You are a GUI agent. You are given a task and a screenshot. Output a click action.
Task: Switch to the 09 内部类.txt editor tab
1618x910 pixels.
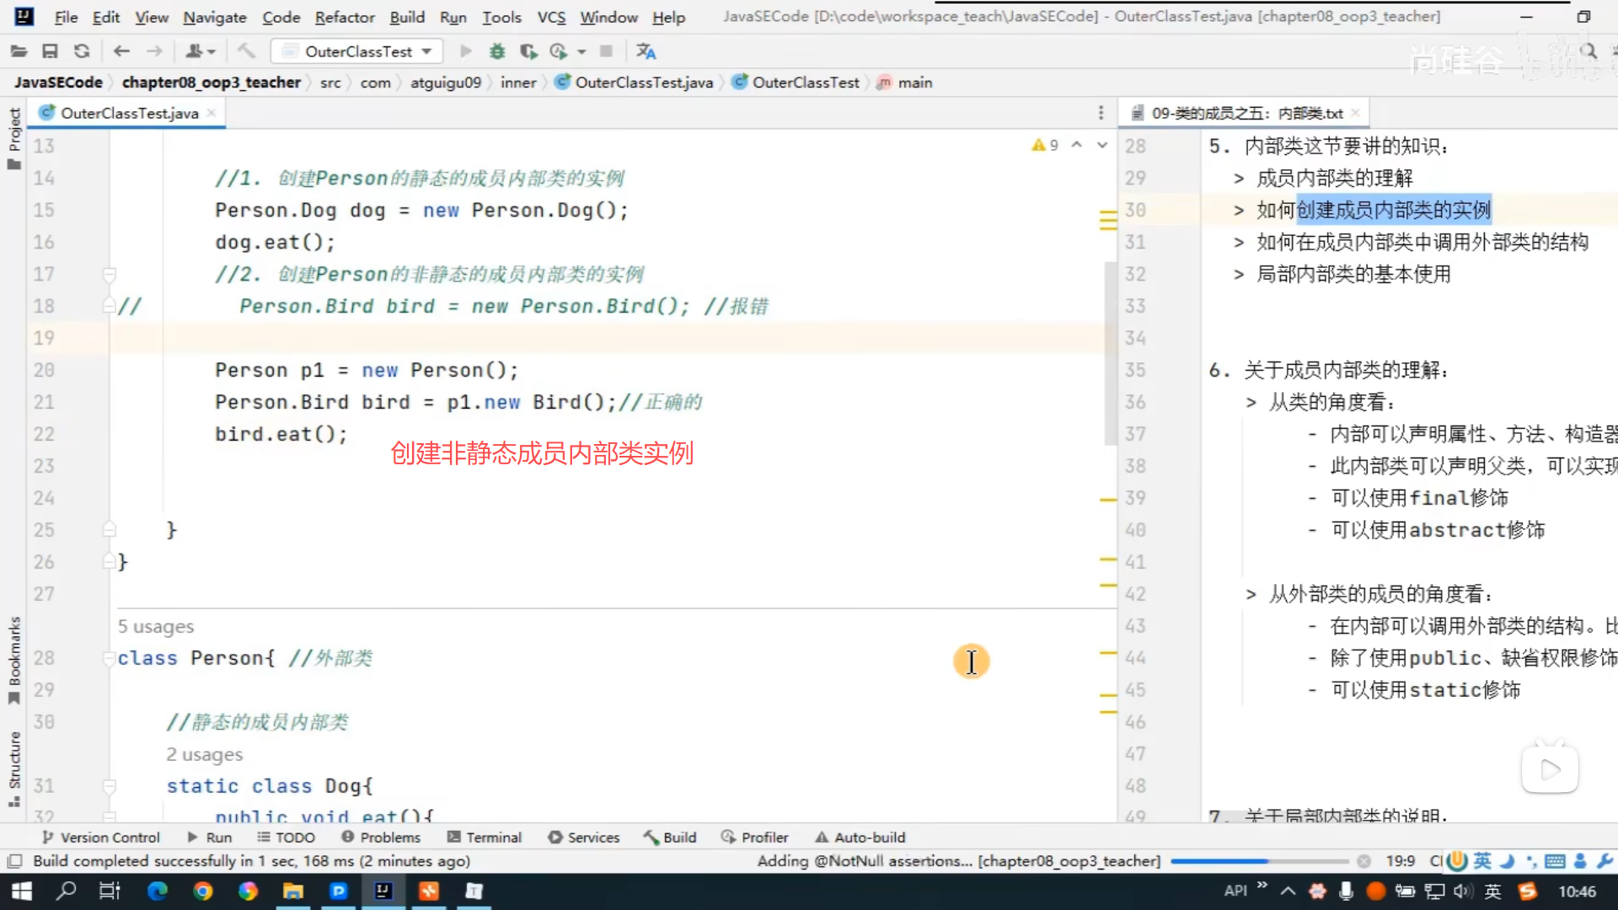(x=1246, y=113)
